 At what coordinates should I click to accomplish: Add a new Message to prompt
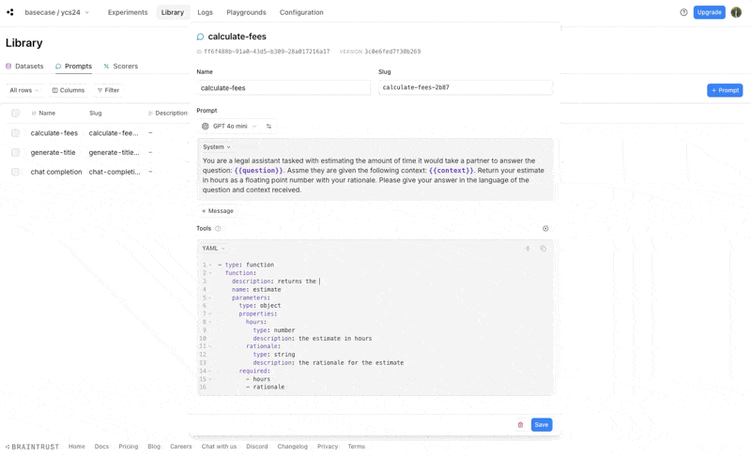click(x=218, y=211)
